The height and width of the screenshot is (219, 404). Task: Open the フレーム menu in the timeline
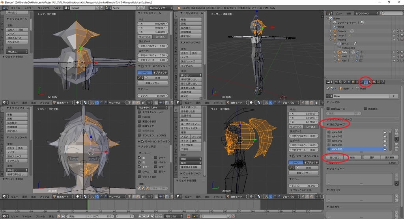40,216
